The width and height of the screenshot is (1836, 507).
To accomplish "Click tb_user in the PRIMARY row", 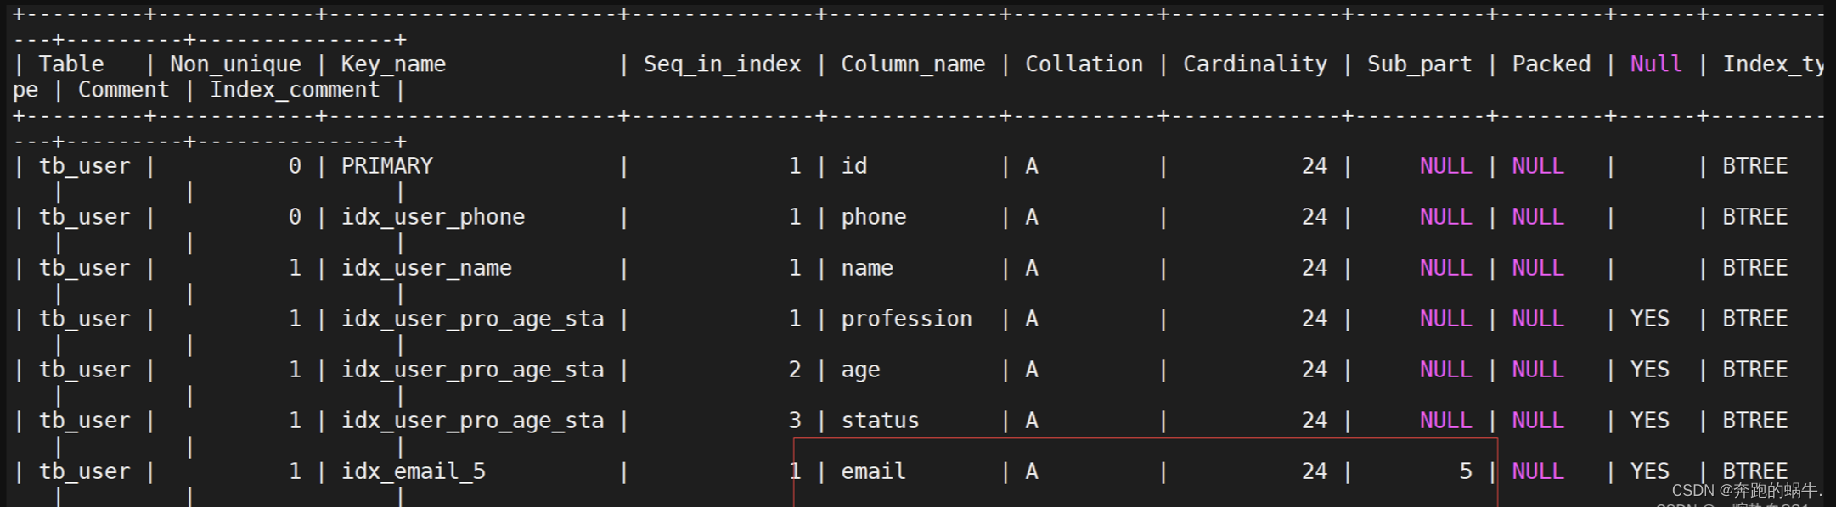I will pyautogui.click(x=85, y=166).
